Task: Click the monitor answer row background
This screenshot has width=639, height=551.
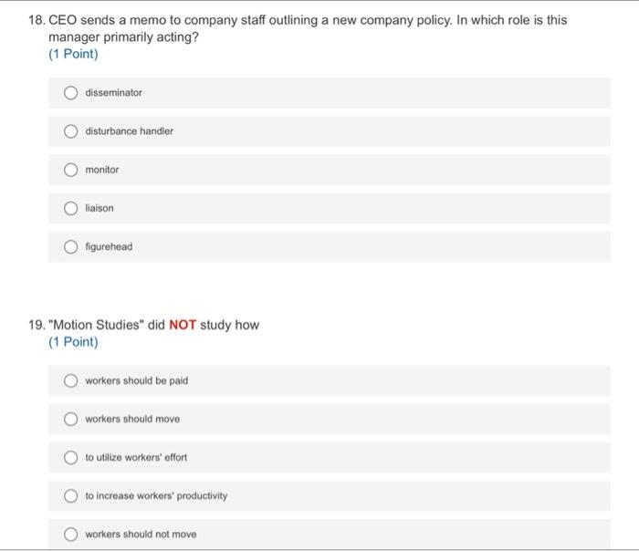Action: (330, 170)
